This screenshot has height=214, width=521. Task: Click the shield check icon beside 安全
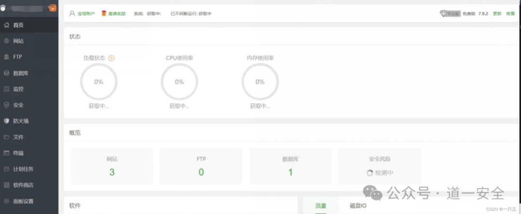pyautogui.click(x=7, y=105)
